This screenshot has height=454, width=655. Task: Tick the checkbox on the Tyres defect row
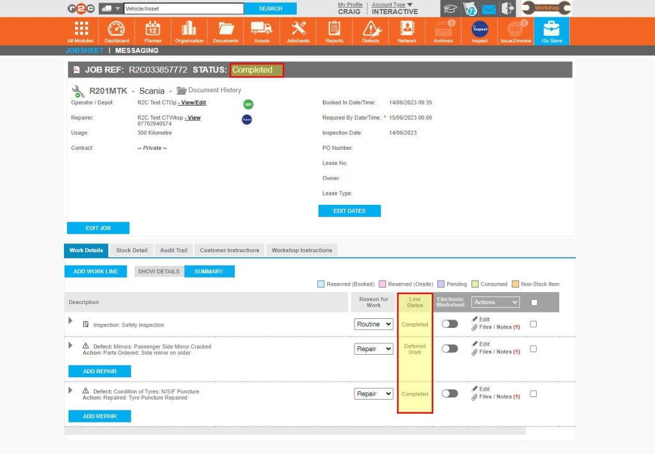click(533, 395)
